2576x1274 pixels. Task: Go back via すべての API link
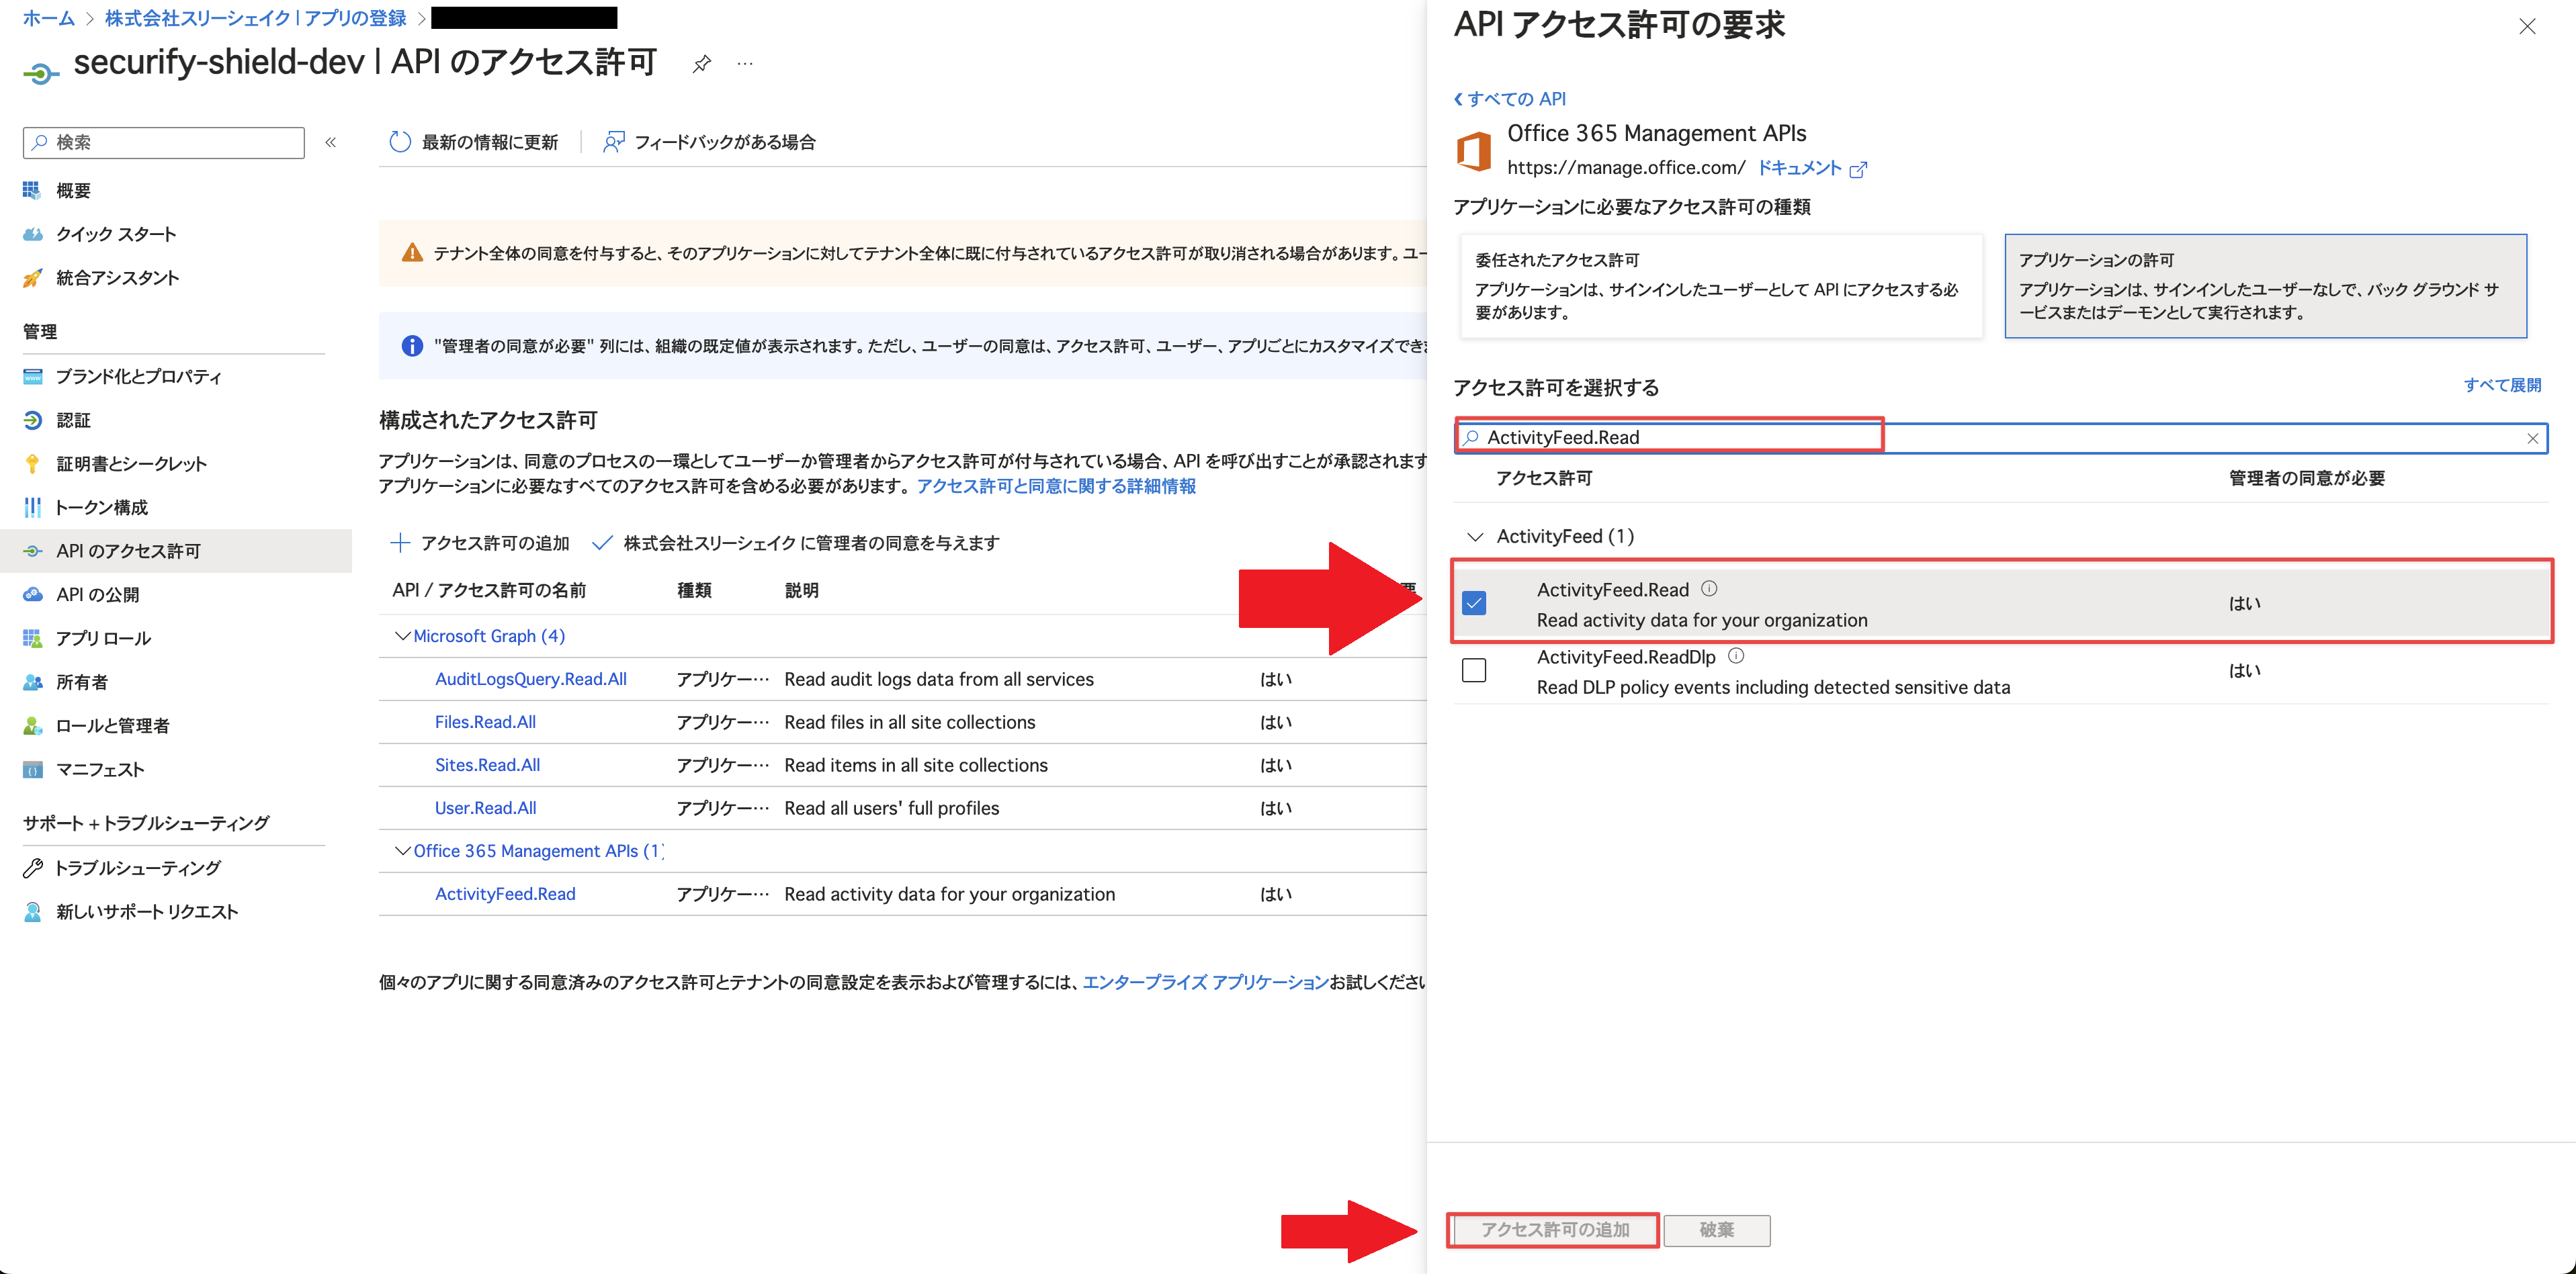pos(1510,98)
